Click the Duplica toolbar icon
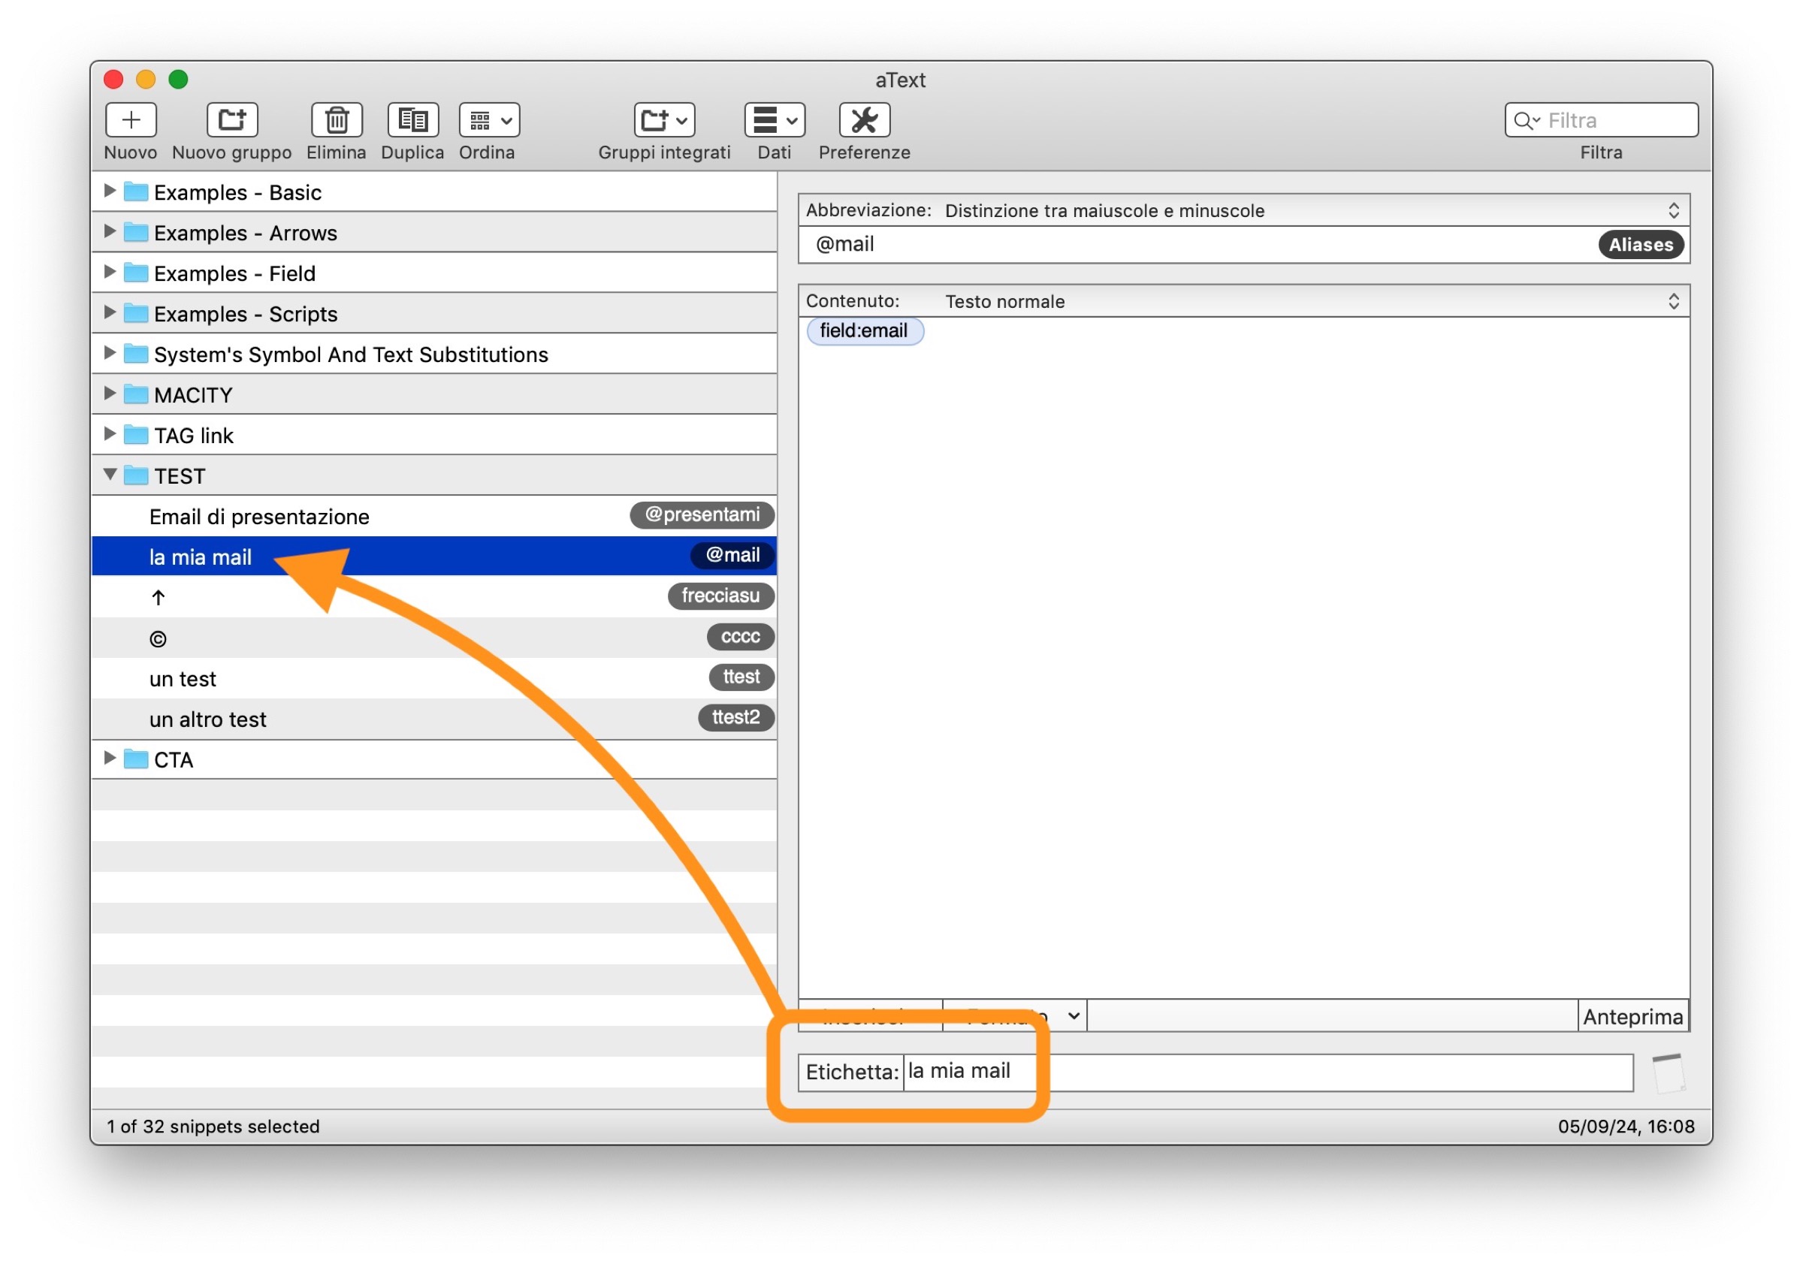 pos(413,120)
